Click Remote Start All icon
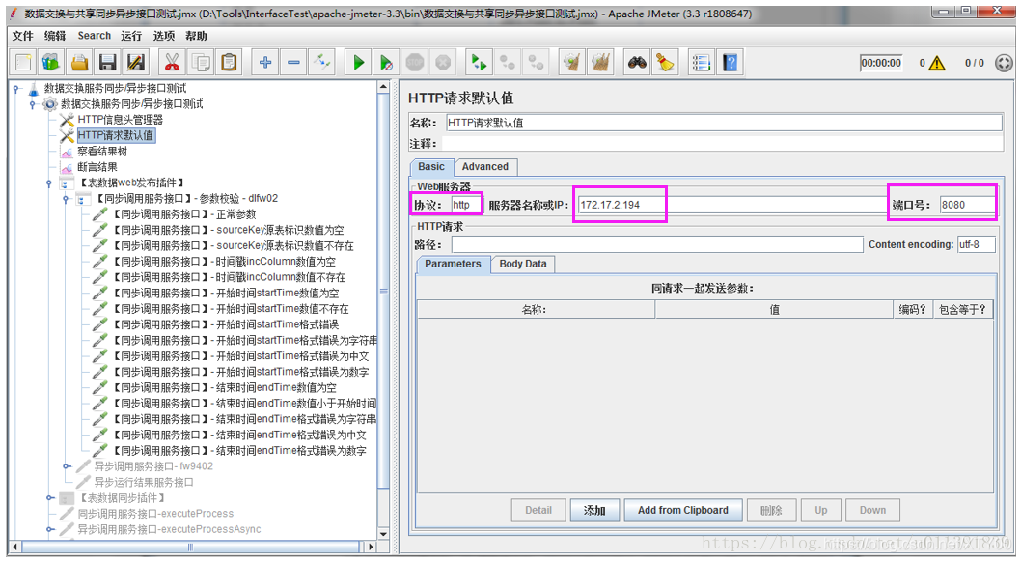This screenshot has height=562, width=1021. point(480,63)
